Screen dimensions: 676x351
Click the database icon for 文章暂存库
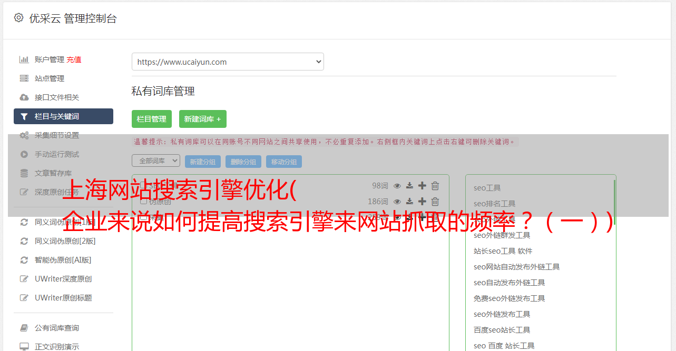pos(24,173)
